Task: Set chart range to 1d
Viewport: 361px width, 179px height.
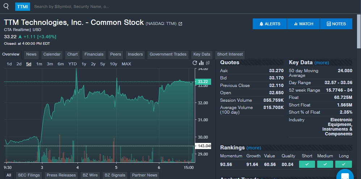Action: click(9, 64)
